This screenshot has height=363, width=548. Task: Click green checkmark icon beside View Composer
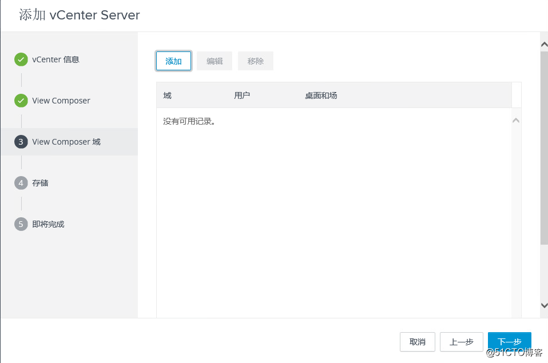pyautogui.click(x=21, y=101)
